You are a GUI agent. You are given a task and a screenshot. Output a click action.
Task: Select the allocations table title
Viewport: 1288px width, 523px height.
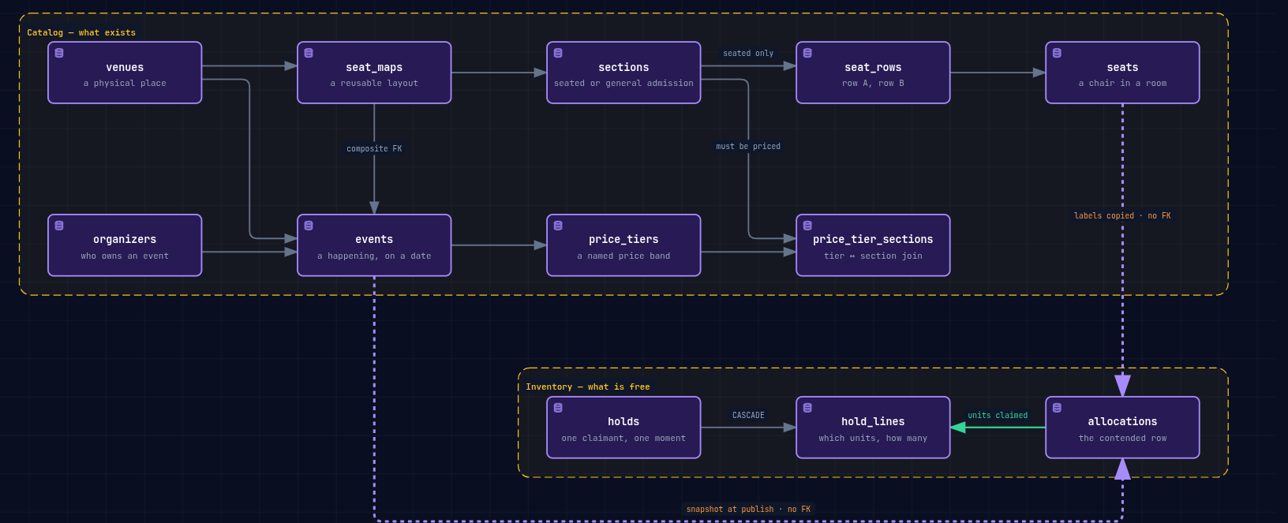pos(1122,422)
